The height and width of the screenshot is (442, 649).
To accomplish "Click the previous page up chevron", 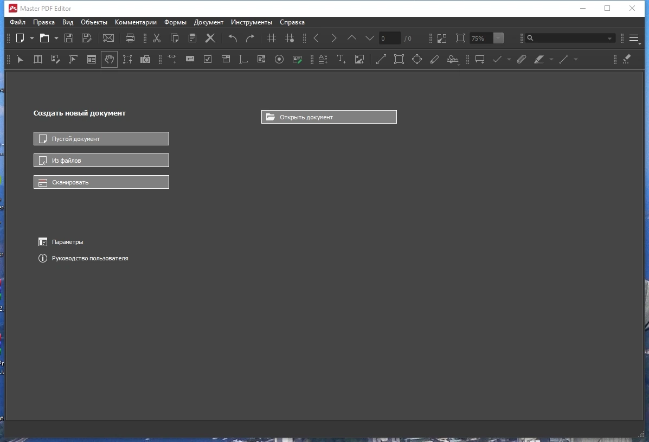I will 352,38.
